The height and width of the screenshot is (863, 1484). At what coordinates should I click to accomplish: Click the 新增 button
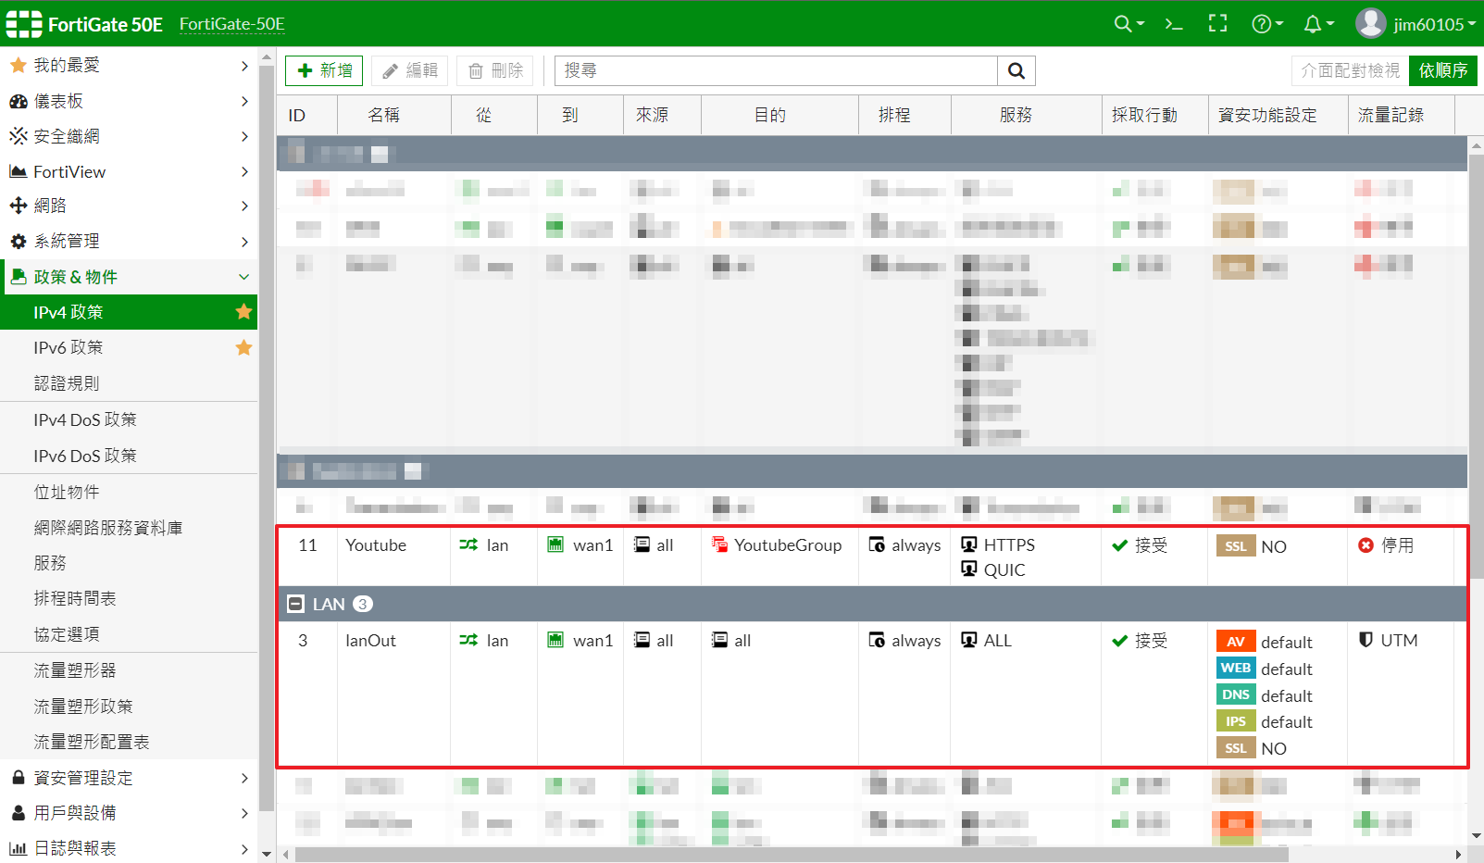point(324,70)
